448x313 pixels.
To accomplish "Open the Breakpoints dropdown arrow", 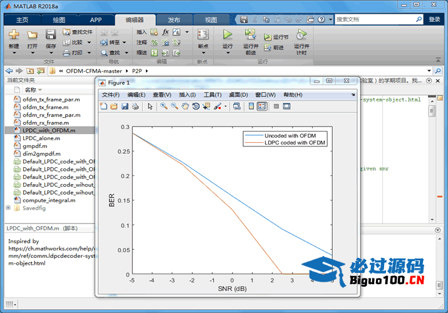I will (x=204, y=53).
